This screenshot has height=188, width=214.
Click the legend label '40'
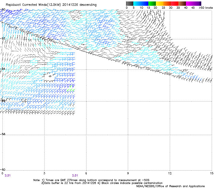pyautogui.click(x=186, y=8)
